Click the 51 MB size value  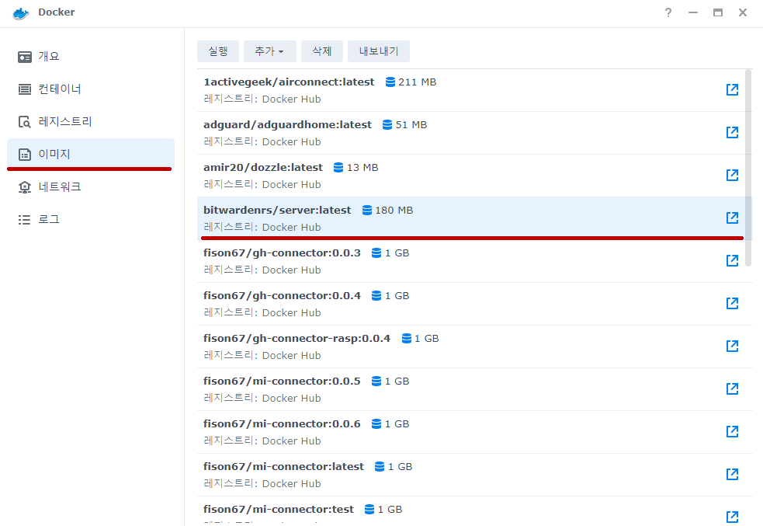point(411,124)
